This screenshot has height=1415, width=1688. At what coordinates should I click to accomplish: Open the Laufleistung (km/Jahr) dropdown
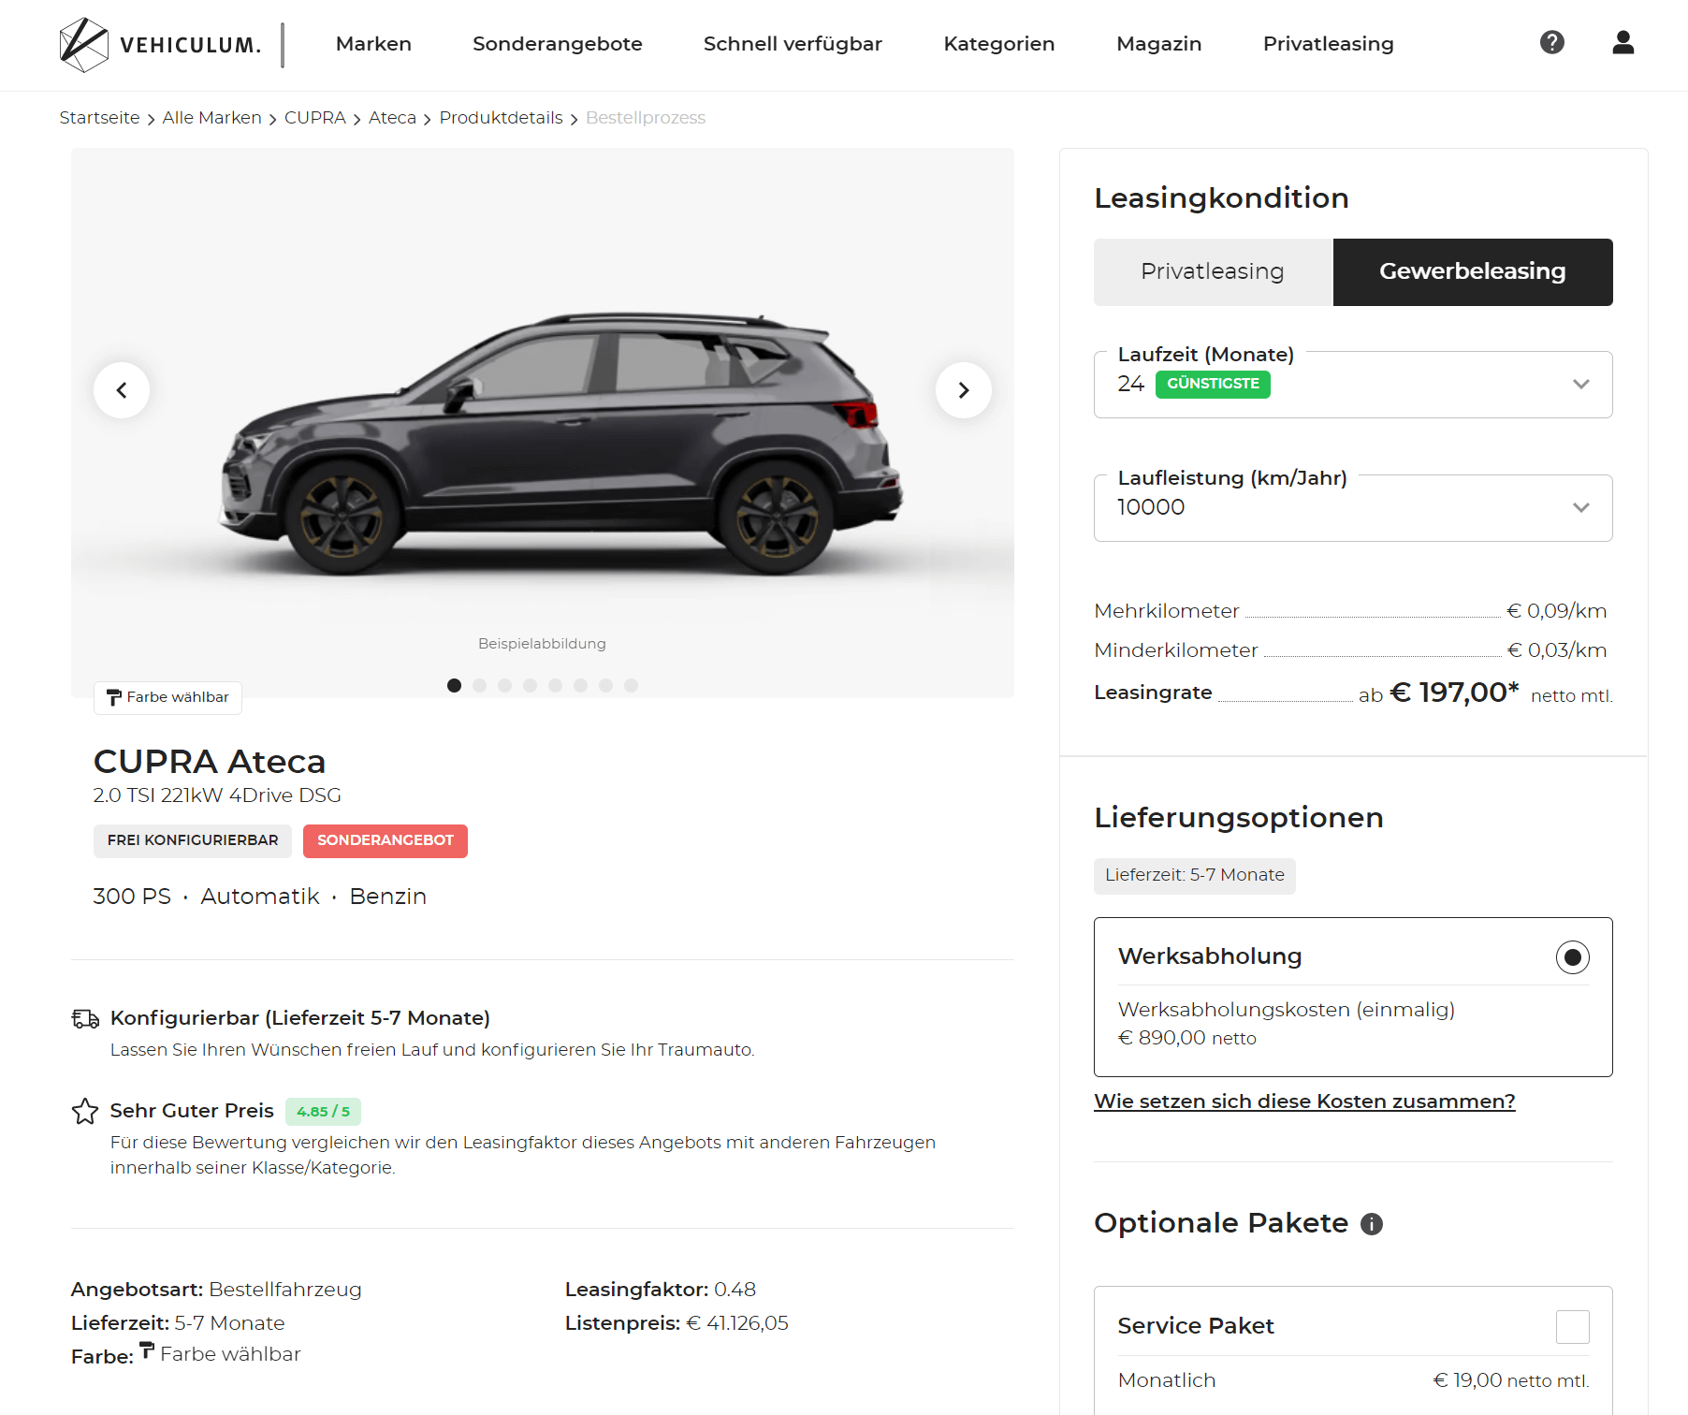[x=1353, y=508]
